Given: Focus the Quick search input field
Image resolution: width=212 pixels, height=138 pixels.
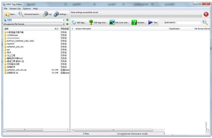Looking at the screenshot, I should (x=189, y=22).
